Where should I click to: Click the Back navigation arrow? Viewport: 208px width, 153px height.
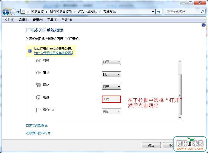6,12
